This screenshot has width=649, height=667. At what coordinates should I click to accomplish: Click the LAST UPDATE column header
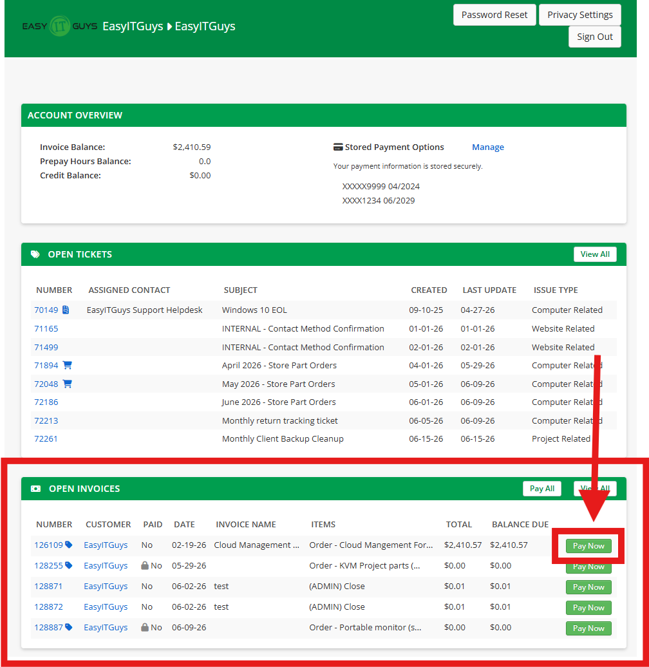tap(489, 290)
